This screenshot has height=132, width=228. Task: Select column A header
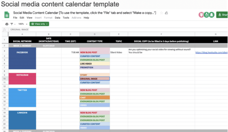[22, 34]
